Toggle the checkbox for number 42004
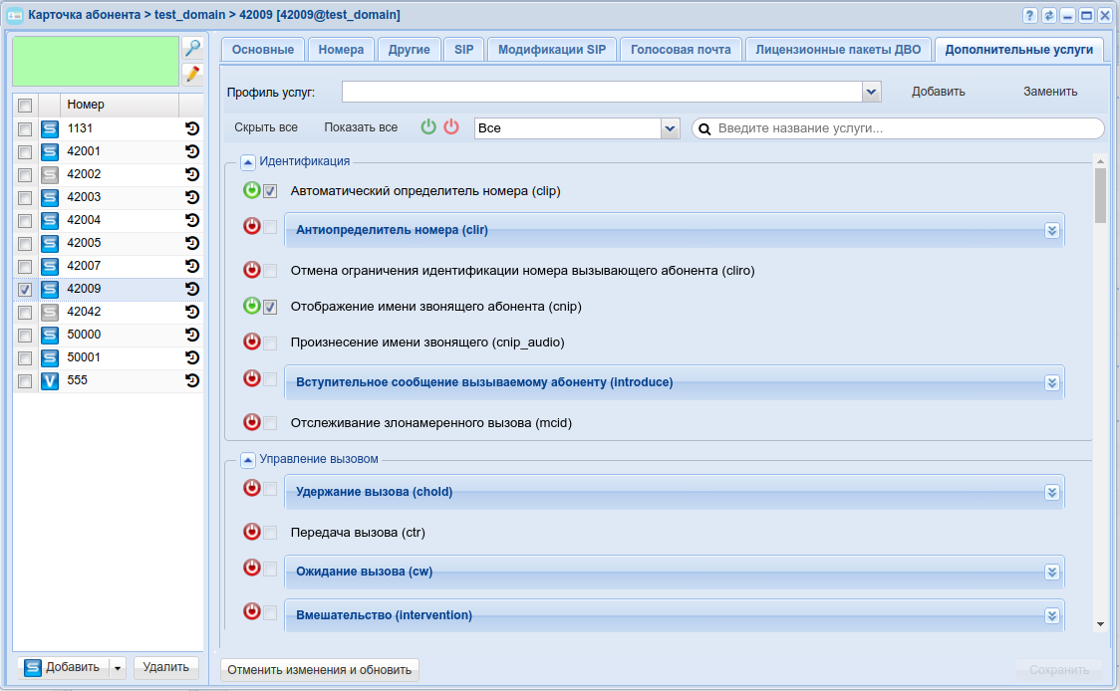 pos(25,220)
